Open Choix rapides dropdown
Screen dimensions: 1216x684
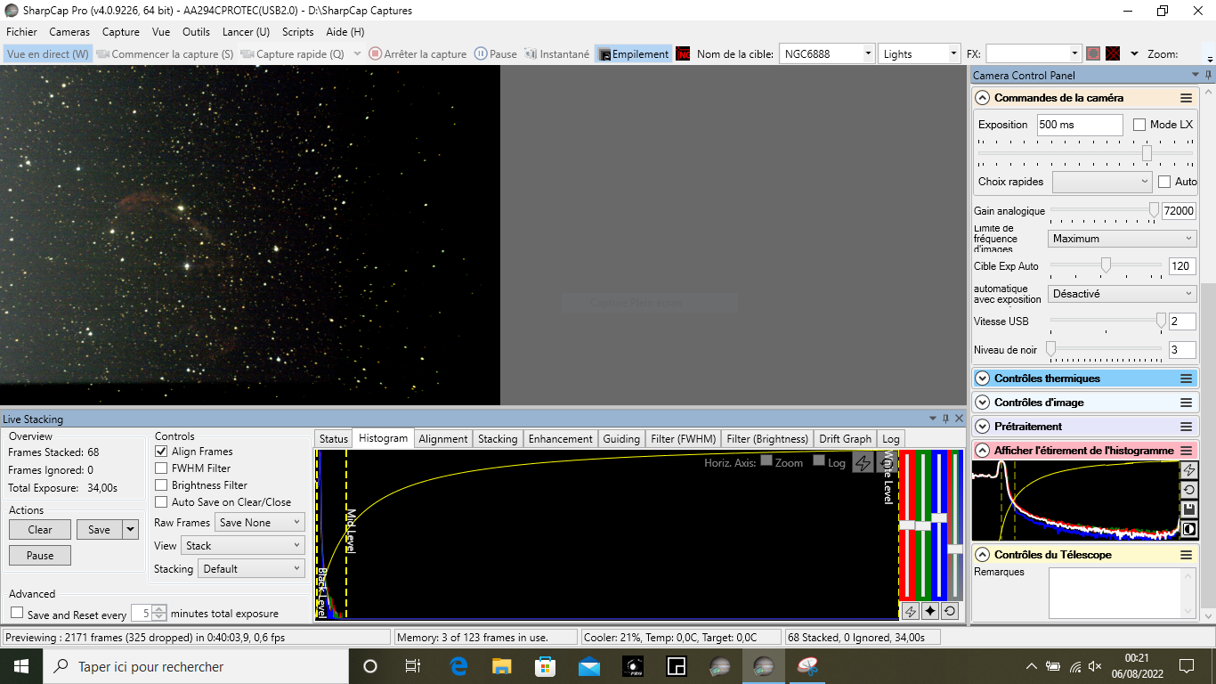(1102, 182)
